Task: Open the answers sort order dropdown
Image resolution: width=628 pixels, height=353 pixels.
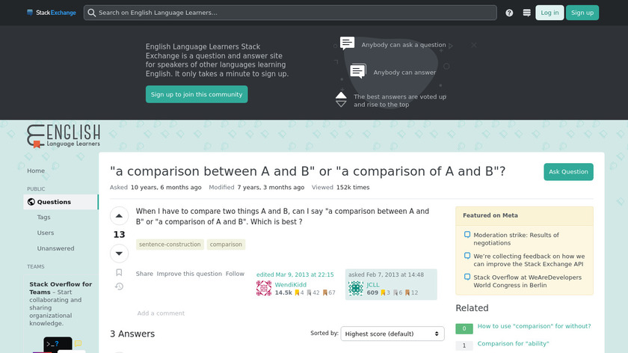Action: click(x=392, y=334)
